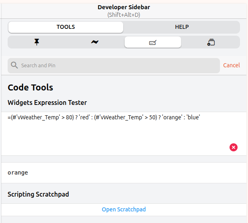Clear the expression with red X icon
This screenshot has width=248, height=223.
pos(234,147)
